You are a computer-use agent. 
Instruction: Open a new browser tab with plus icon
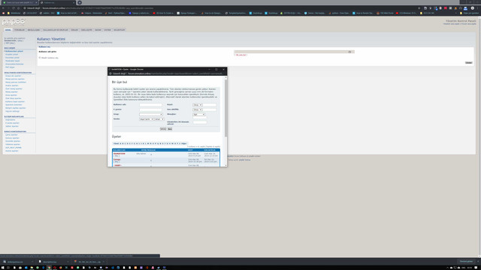pos(80,2)
